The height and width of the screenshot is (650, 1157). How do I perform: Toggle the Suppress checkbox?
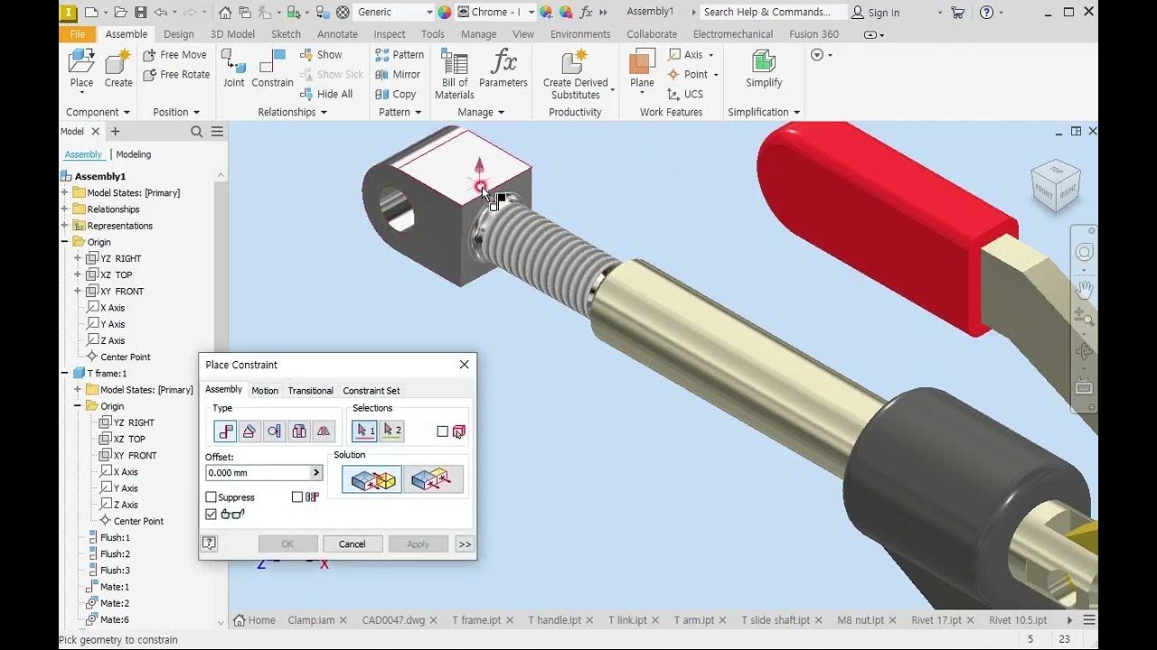(x=212, y=497)
